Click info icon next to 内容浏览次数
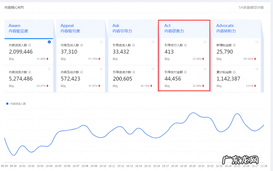The width and height of the screenshot is (273, 171). point(30,72)
